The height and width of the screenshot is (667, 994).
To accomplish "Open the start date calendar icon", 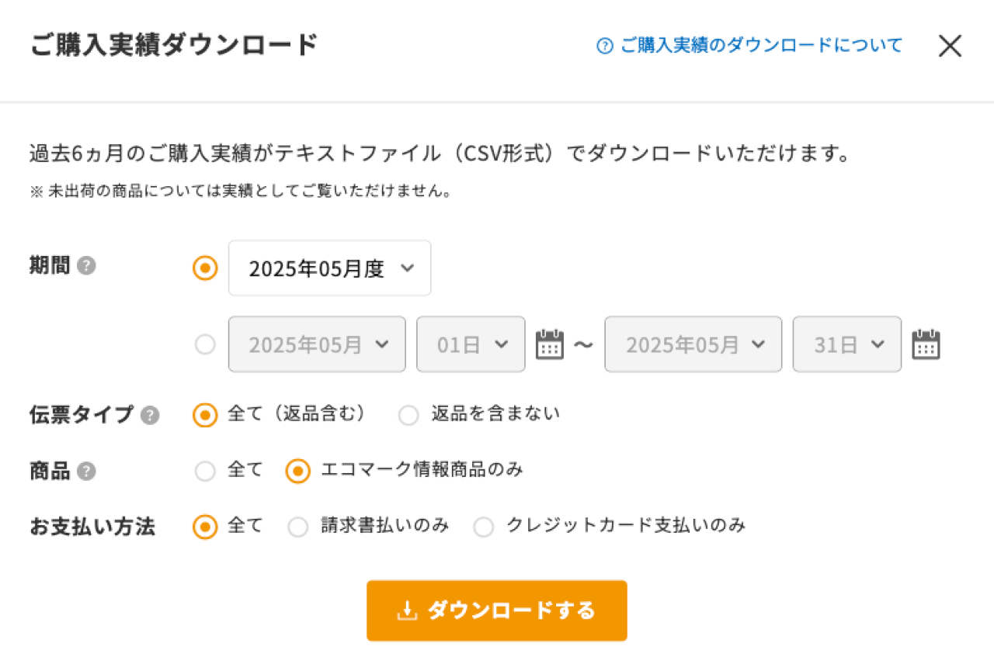I will pos(550,344).
